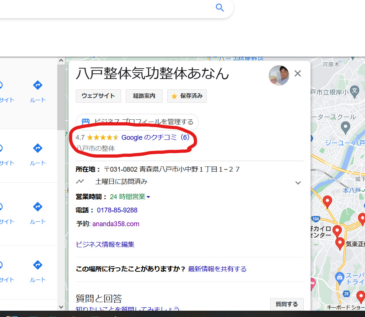The image size is (365, 317).
Task: Click the 経路案内 directions button
Action: point(144,96)
